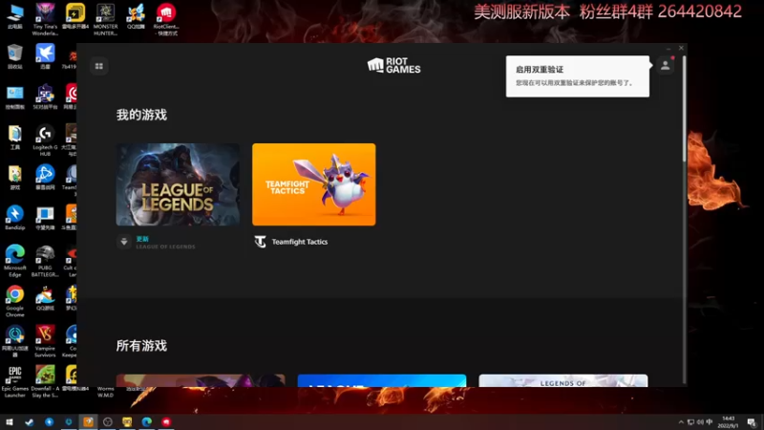This screenshot has height=430, width=764.
Task: Open the Downfall Slay the Spire shortcut
Action: (45, 381)
